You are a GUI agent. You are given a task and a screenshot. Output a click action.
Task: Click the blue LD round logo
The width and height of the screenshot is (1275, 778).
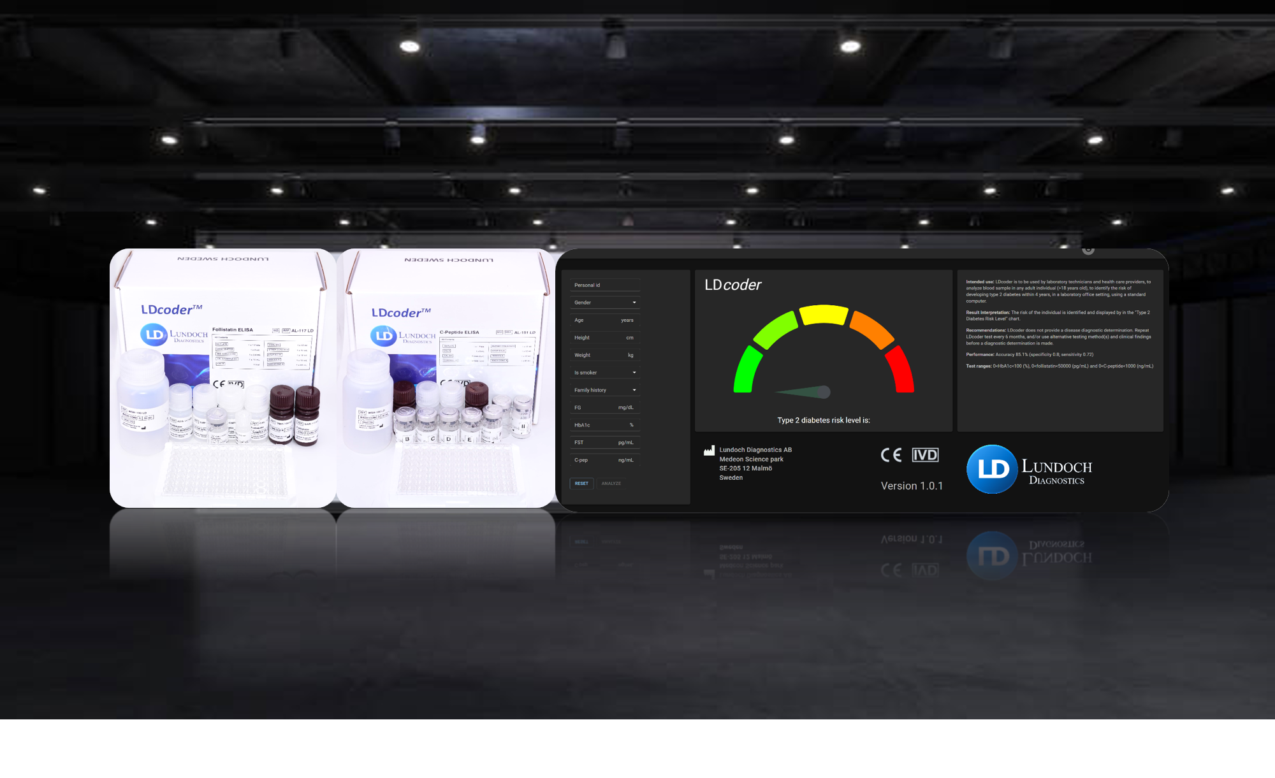(x=992, y=469)
